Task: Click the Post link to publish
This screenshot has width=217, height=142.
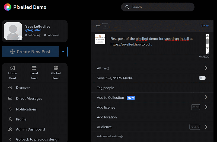Action: pyautogui.click(x=205, y=26)
